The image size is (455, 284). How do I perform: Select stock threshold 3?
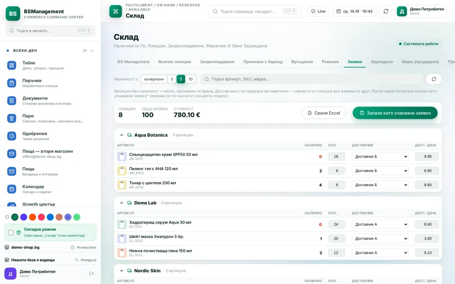pos(172,79)
